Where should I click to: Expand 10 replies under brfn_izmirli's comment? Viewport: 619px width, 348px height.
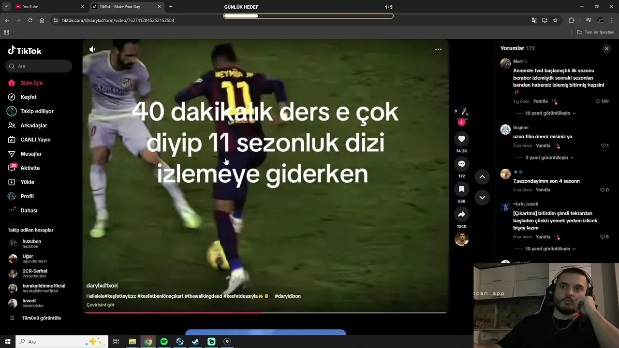[x=550, y=249]
